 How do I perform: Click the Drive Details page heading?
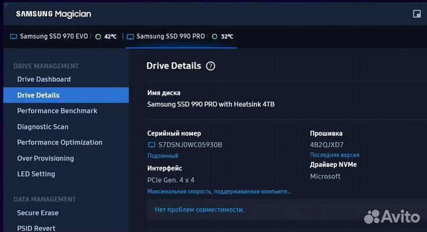click(174, 66)
